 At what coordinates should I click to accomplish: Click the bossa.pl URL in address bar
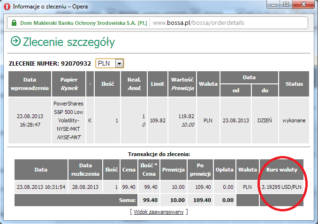pyautogui.click(x=198, y=22)
